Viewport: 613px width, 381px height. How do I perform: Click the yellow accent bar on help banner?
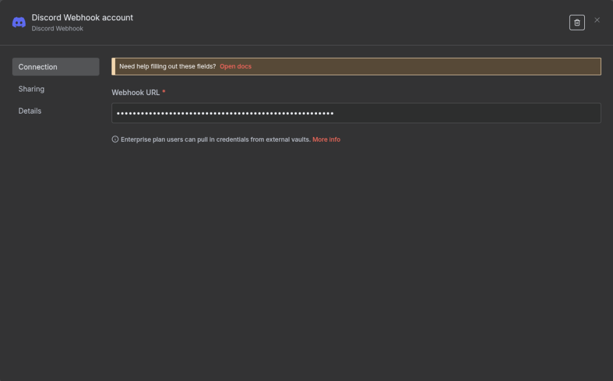(113, 66)
